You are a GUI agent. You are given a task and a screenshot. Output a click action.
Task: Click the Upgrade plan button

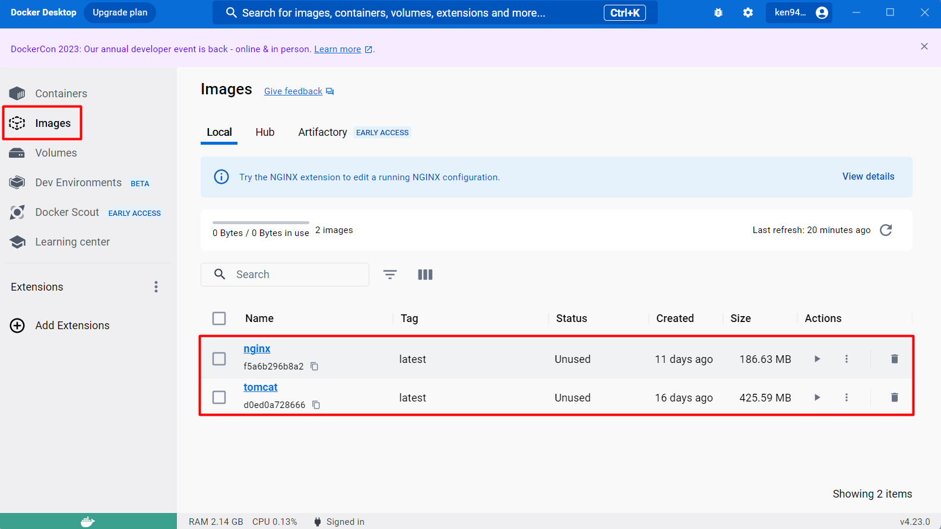[x=120, y=12]
